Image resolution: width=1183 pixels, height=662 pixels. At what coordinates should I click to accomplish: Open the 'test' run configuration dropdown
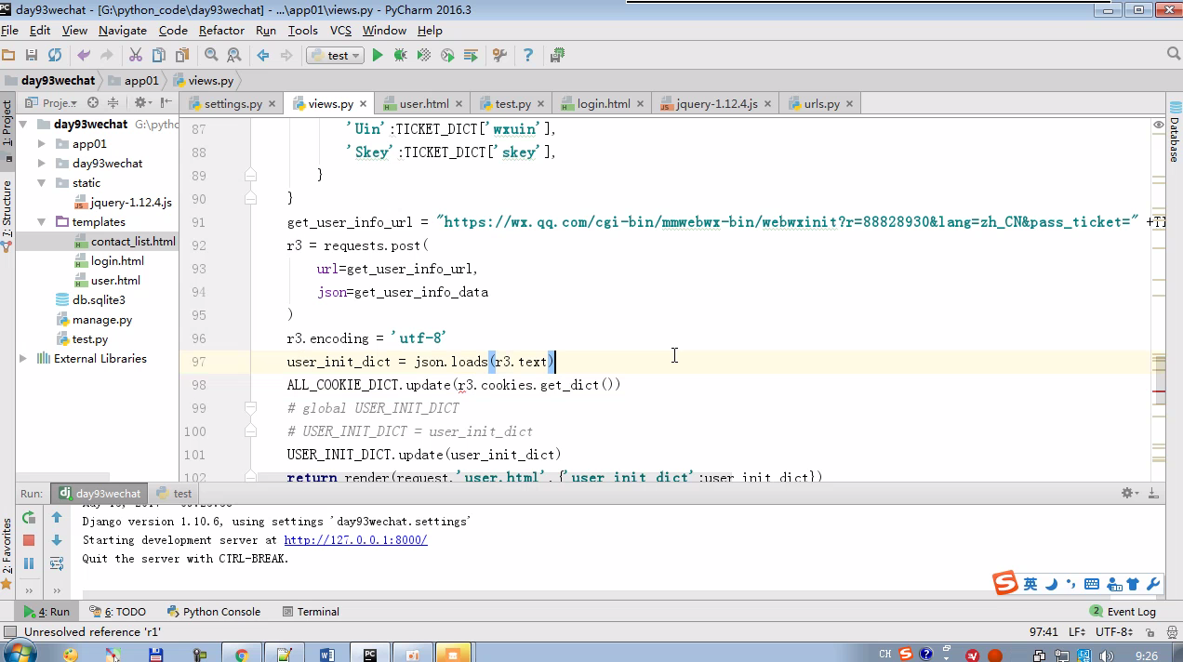click(x=335, y=56)
